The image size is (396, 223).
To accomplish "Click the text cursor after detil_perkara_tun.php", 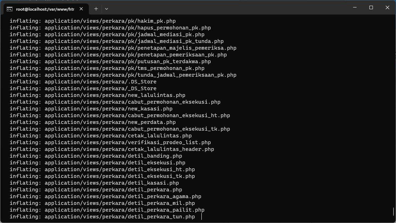I will pyautogui.click(x=201, y=217).
